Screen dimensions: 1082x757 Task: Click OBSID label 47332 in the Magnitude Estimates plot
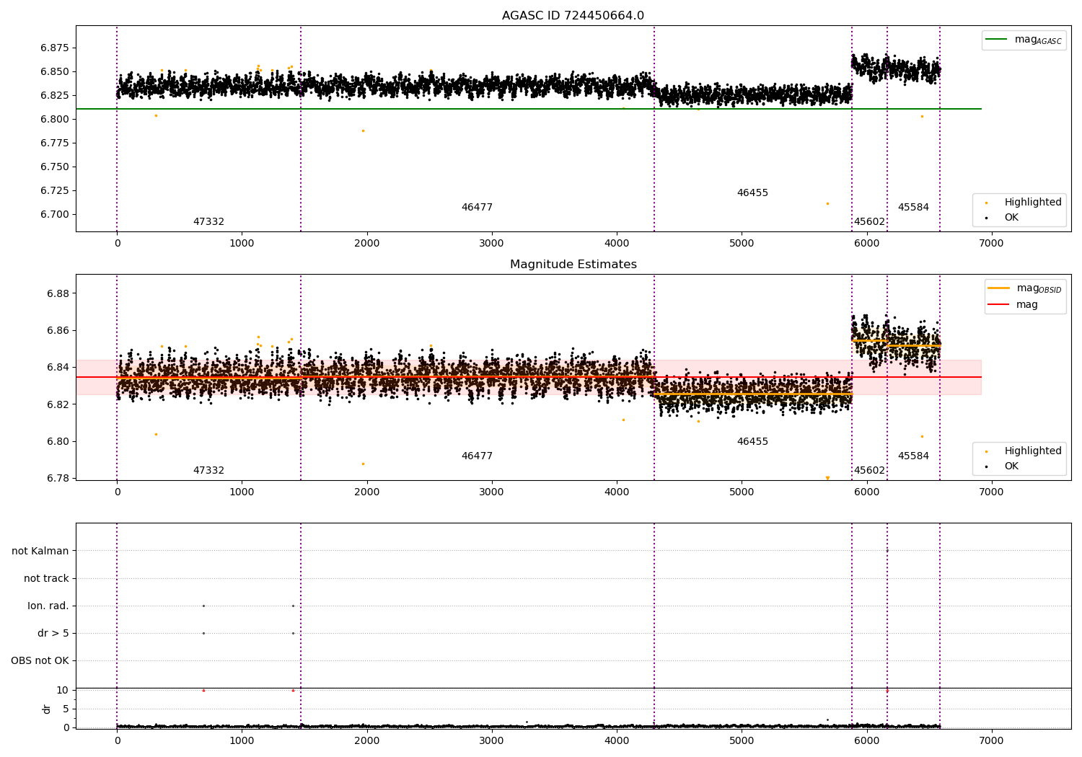pyautogui.click(x=208, y=470)
